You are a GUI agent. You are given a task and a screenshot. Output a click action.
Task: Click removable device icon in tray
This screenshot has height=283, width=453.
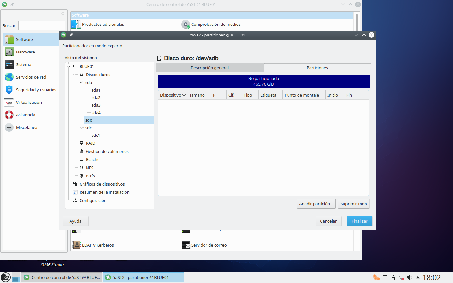point(393,277)
